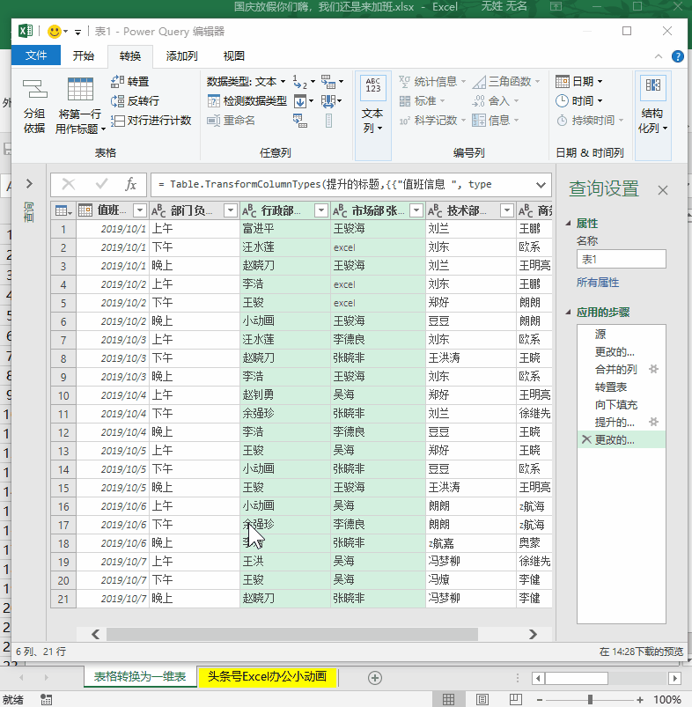Open filter dropdown of 技术部 column
Image resolution: width=692 pixels, height=707 pixels.
tap(508, 210)
